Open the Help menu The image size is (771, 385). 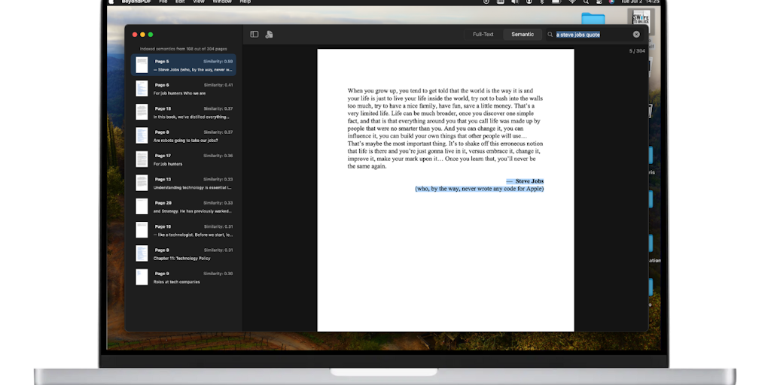point(245,2)
